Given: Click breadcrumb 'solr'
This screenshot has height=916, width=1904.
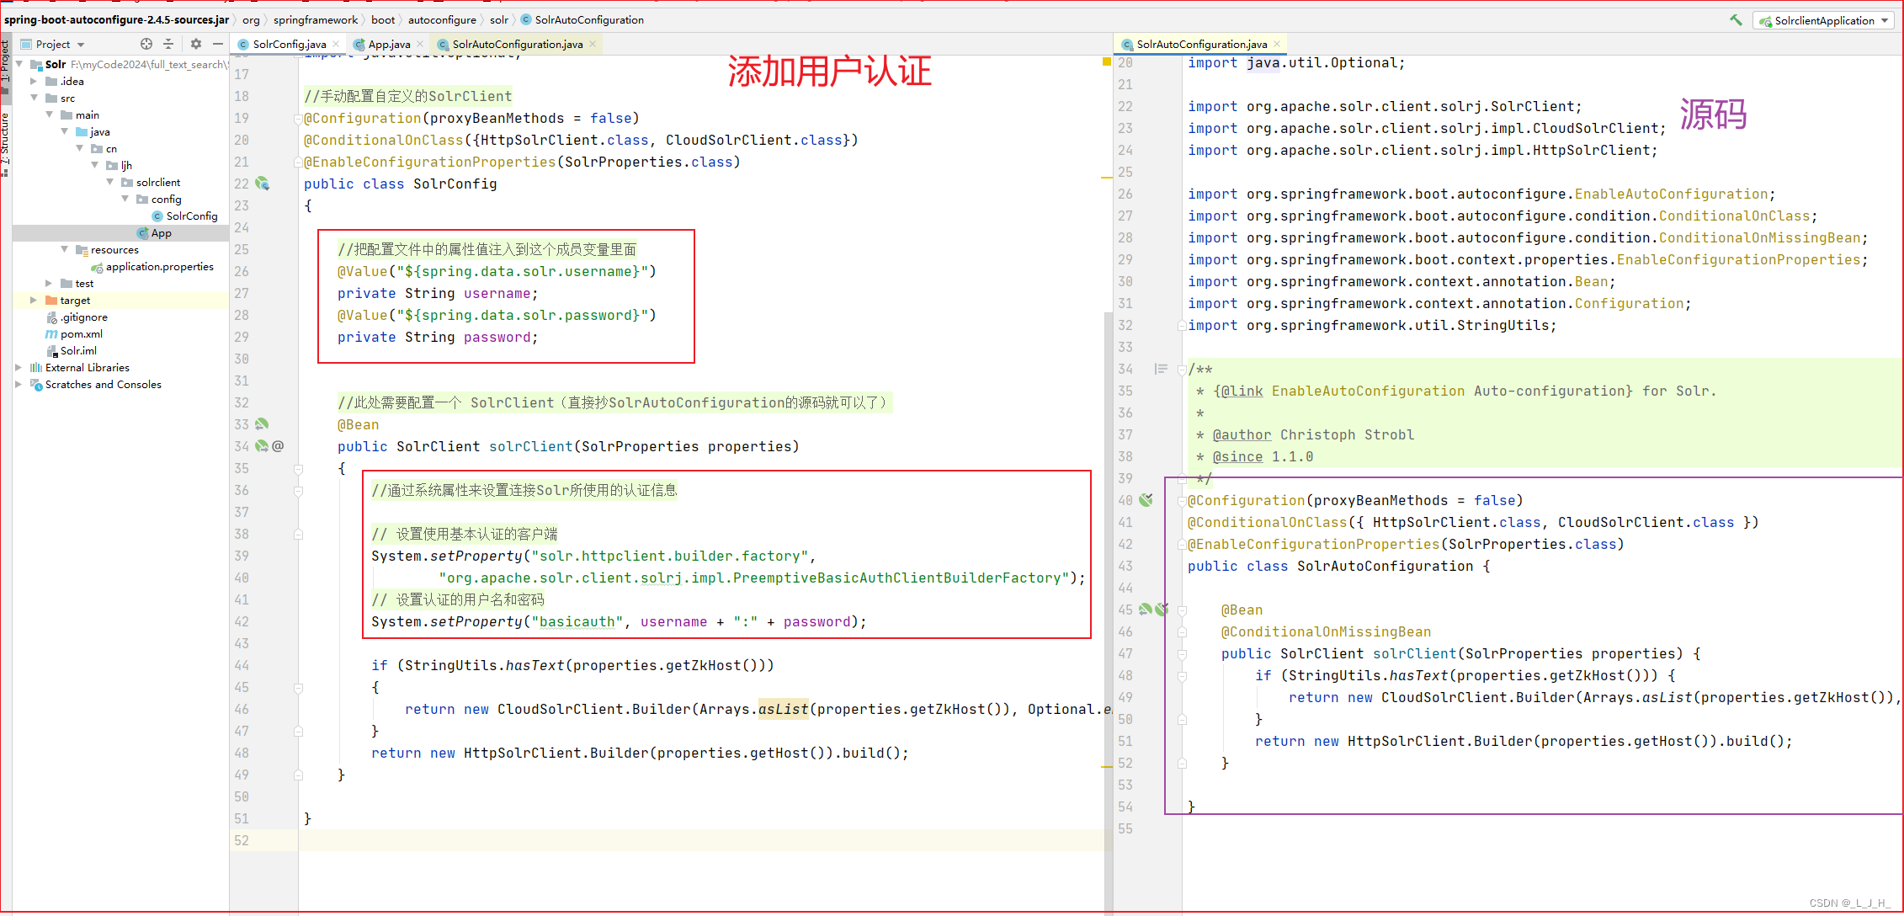Looking at the screenshot, I should tap(499, 19).
